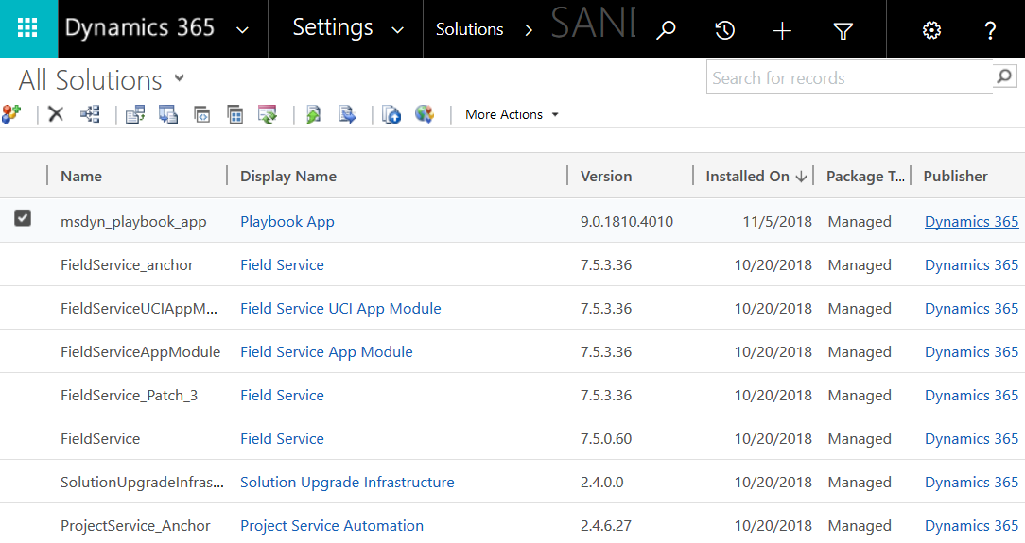Click the Export solution icon
Viewport: 1025px width, 543px height.
[347, 115]
